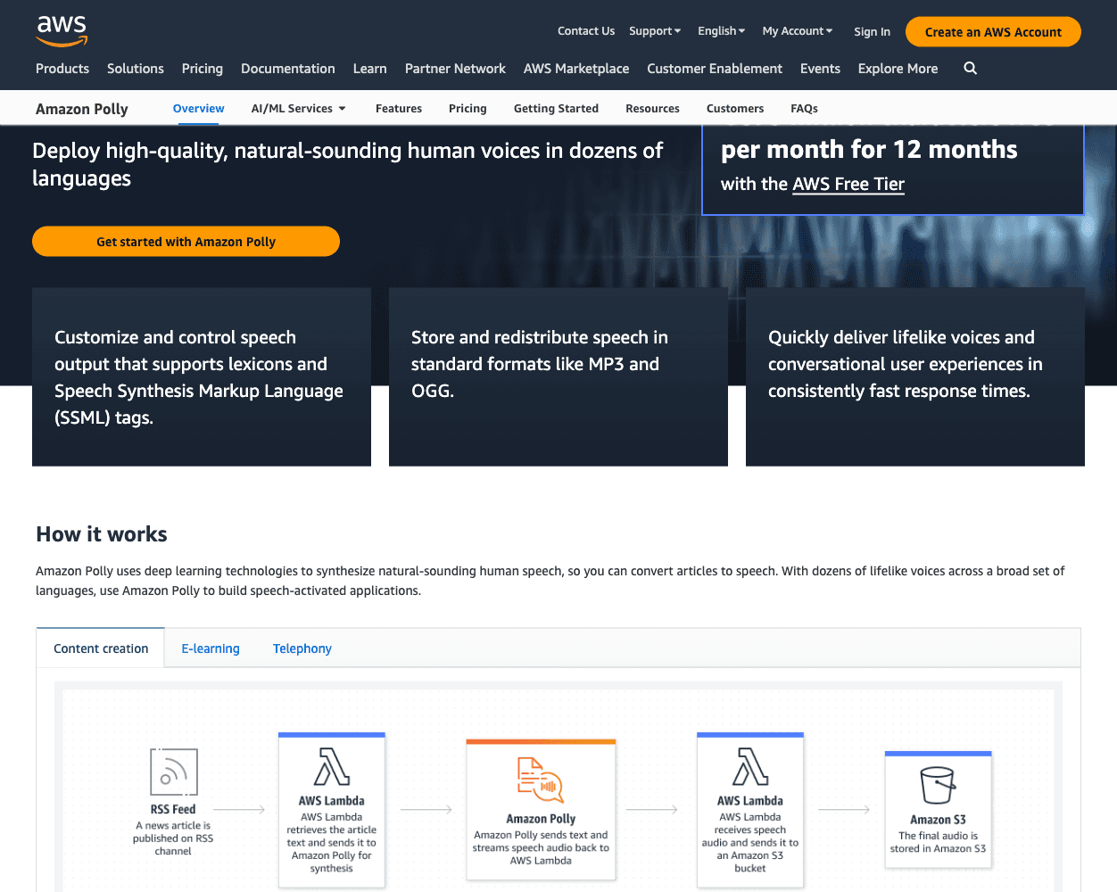Open the Documentation menu

288,69
